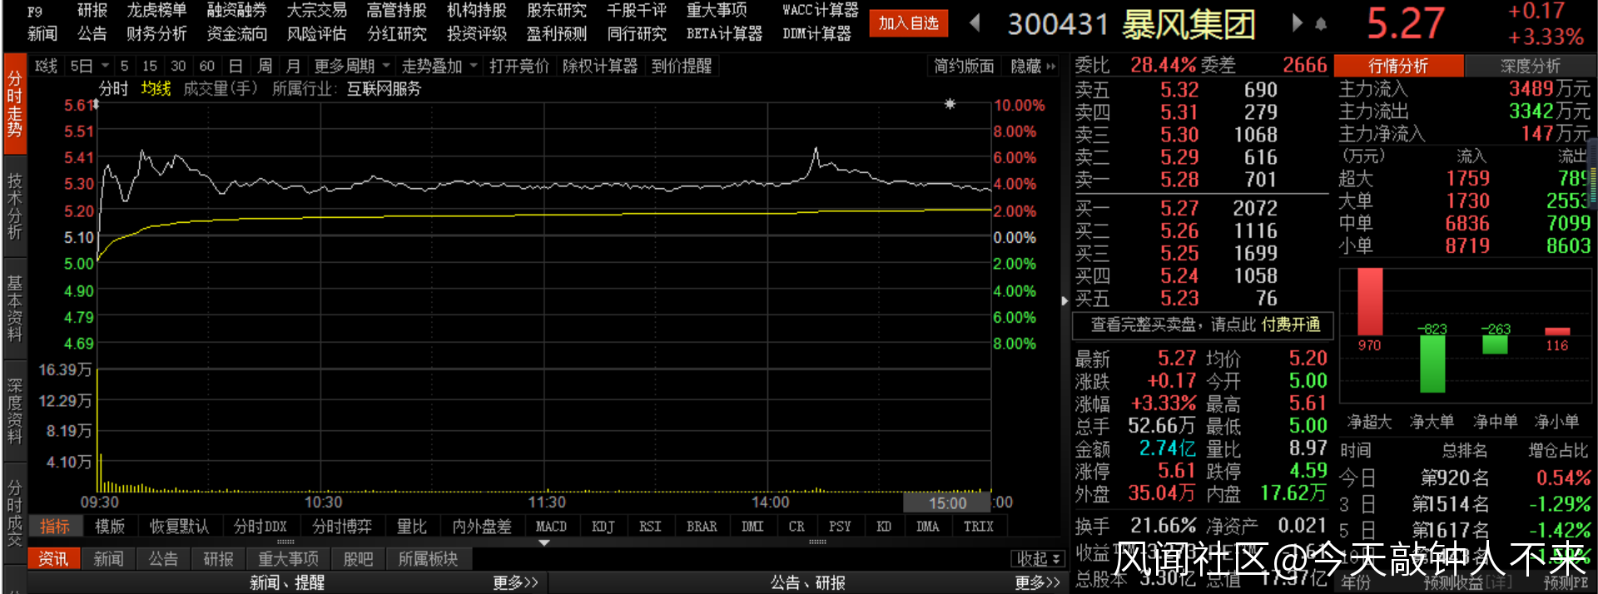Show the 分时博弈 indicator
1598x594 pixels.
tap(342, 527)
